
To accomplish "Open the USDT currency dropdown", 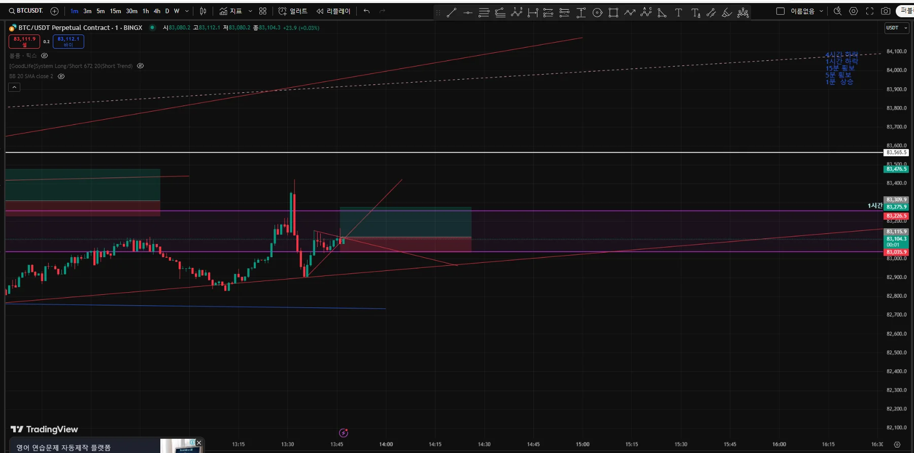I will [897, 28].
